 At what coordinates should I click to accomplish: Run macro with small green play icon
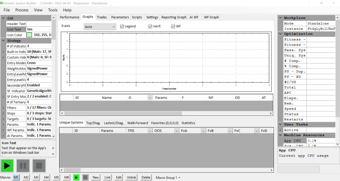click(76, 177)
